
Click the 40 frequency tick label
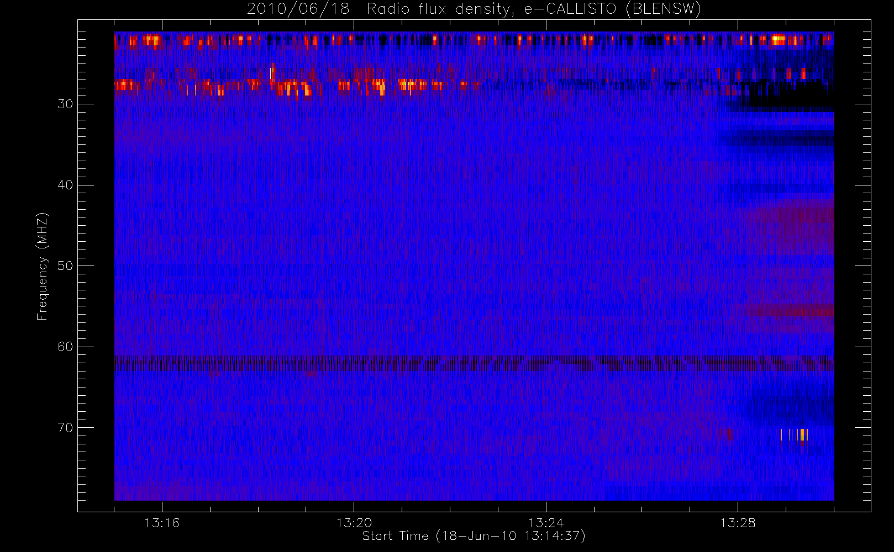pyautogui.click(x=65, y=185)
